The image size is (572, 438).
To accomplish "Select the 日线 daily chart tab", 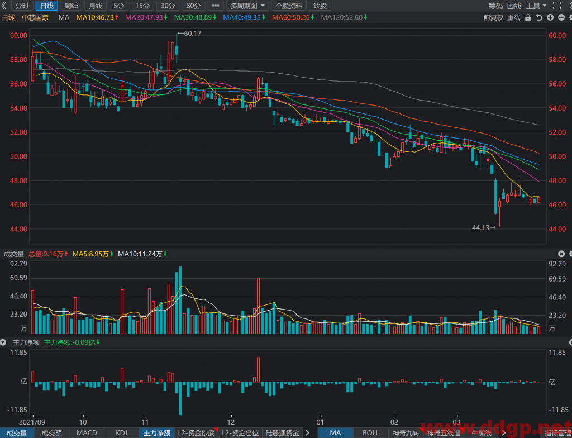I will 47,6.
